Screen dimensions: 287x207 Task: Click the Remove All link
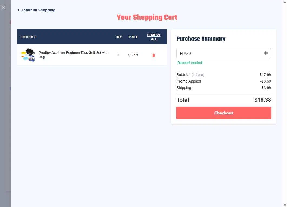coord(154,37)
